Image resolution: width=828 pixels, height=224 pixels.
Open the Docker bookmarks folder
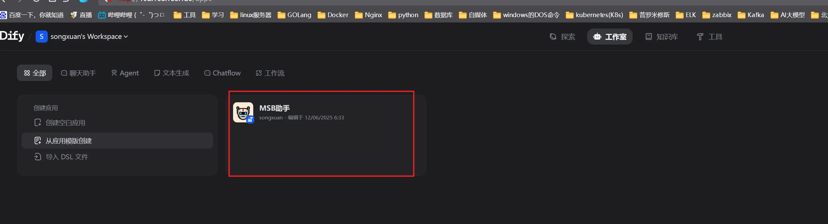tap(333, 15)
